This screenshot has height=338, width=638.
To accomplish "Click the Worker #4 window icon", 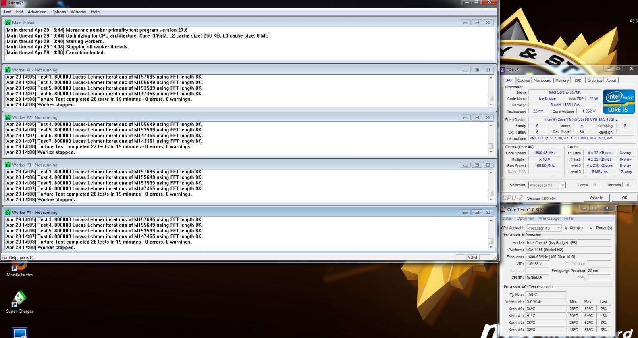I will pyautogui.click(x=8, y=212).
